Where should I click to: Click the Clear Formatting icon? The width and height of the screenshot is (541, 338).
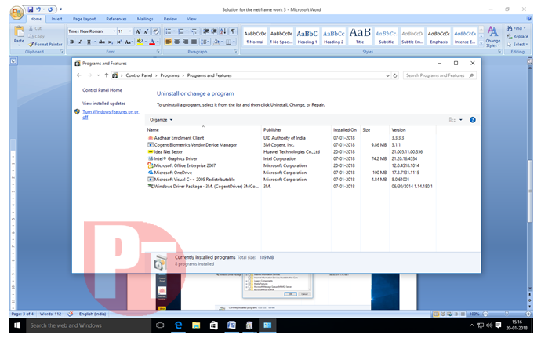tap(155, 31)
